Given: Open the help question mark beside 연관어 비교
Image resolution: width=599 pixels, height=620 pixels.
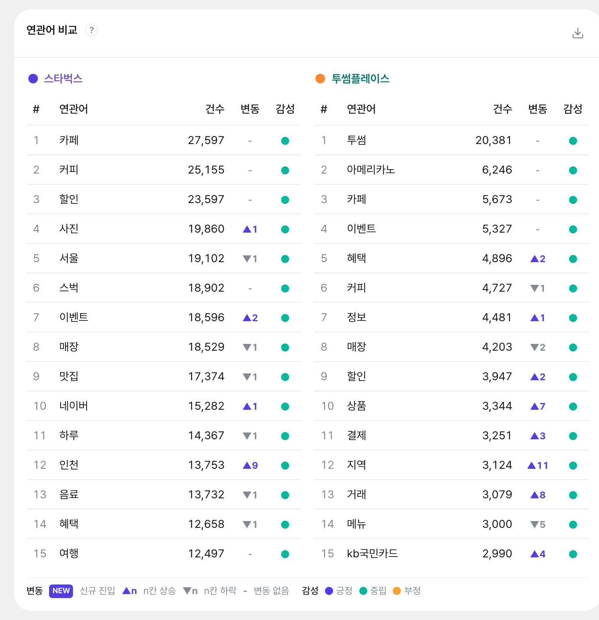Looking at the screenshot, I should (x=91, y=30).
